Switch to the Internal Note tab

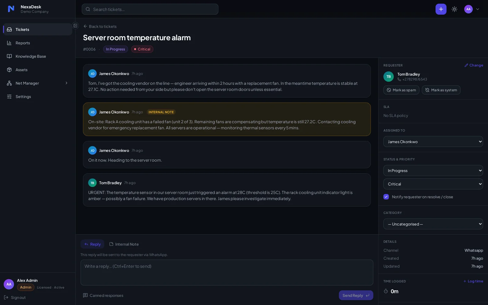click(124, 244)
